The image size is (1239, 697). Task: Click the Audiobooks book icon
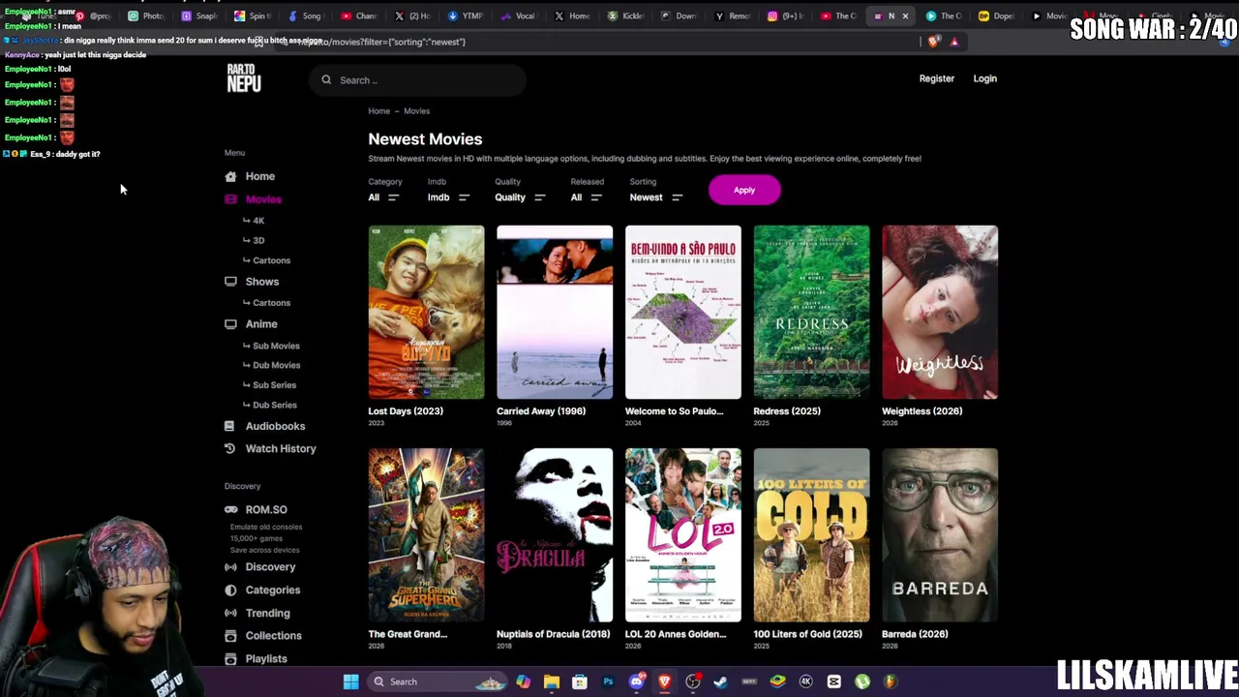click(229, 426)
